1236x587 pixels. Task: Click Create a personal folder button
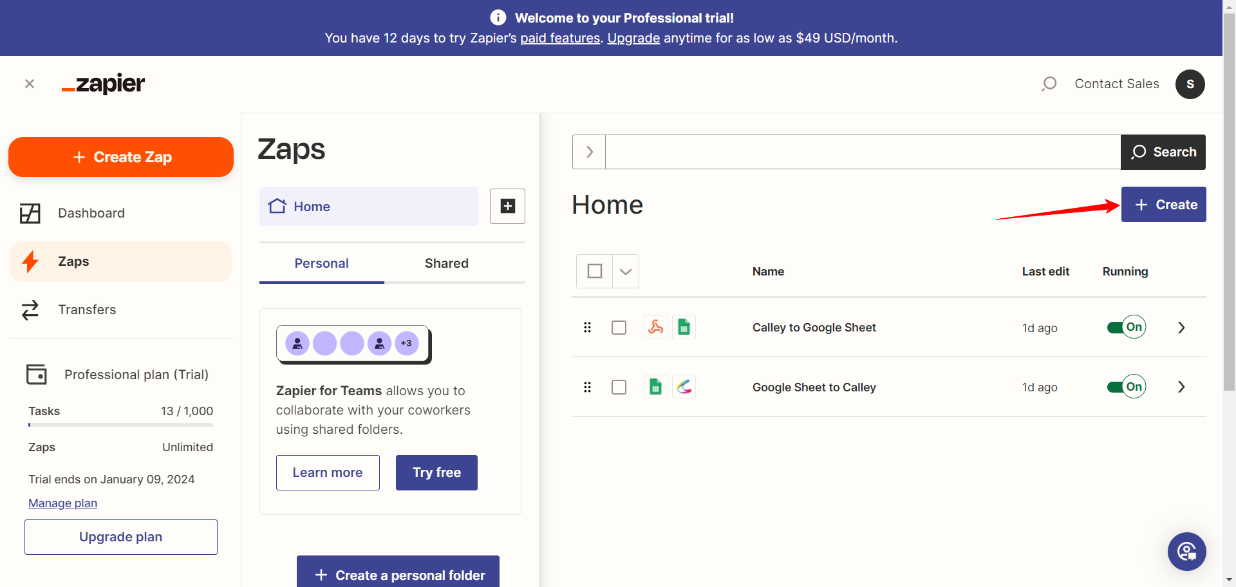pyautogui.click(x=398, y=572)
